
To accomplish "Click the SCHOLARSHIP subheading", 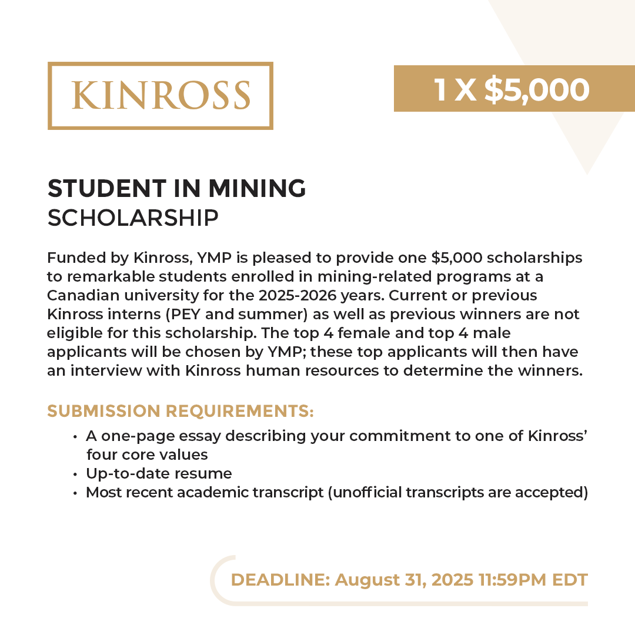I will [x=133, y=217].
